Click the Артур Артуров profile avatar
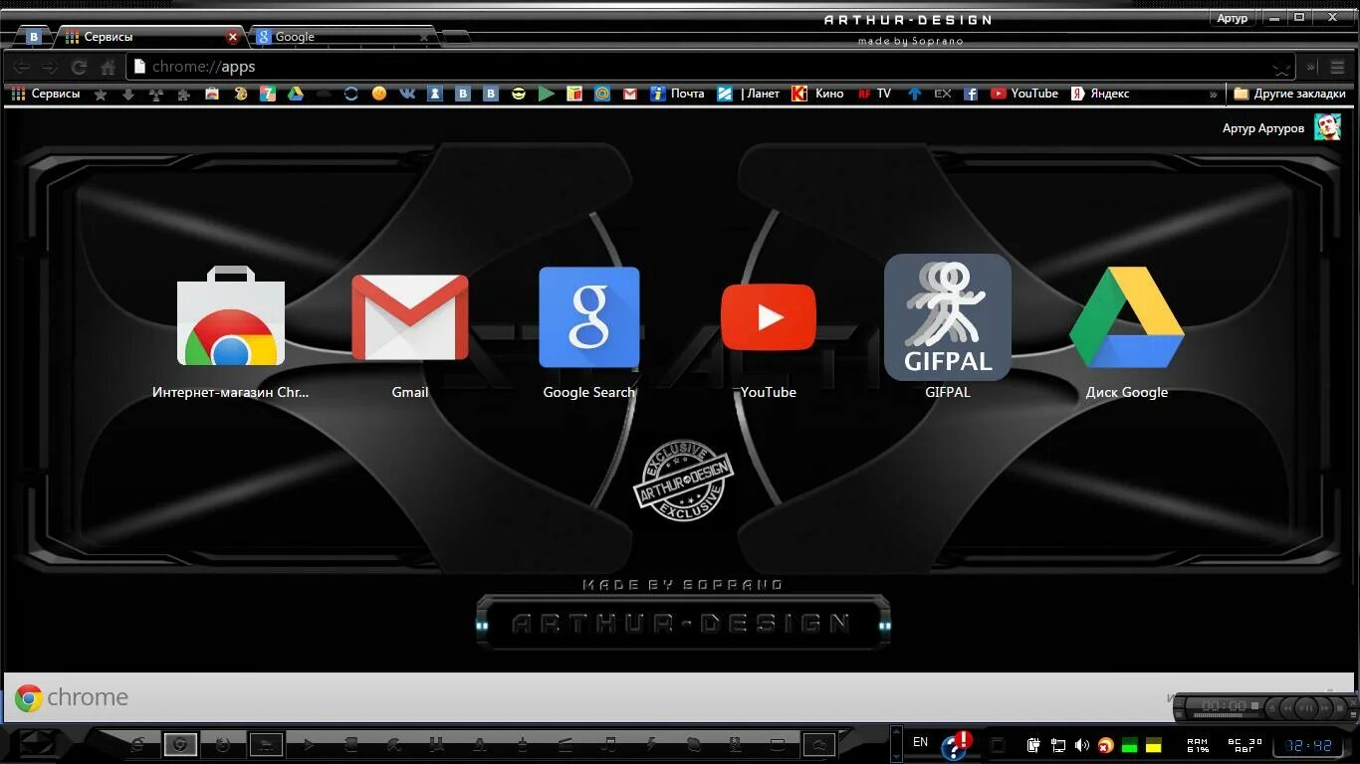1360x764 pixels. pyautogui.click(x=1327, y=127)
